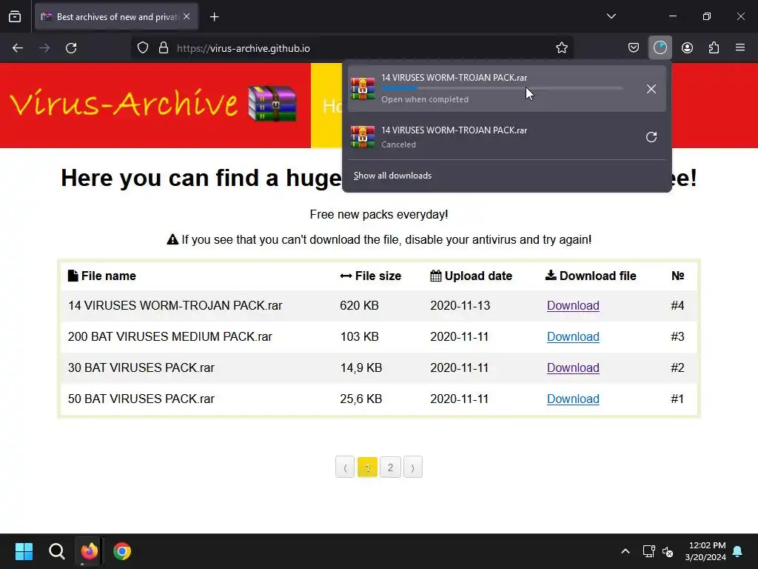Screen dimensions: 758x569
Task: Open Windows taskbar search
Action: point(56,551)
